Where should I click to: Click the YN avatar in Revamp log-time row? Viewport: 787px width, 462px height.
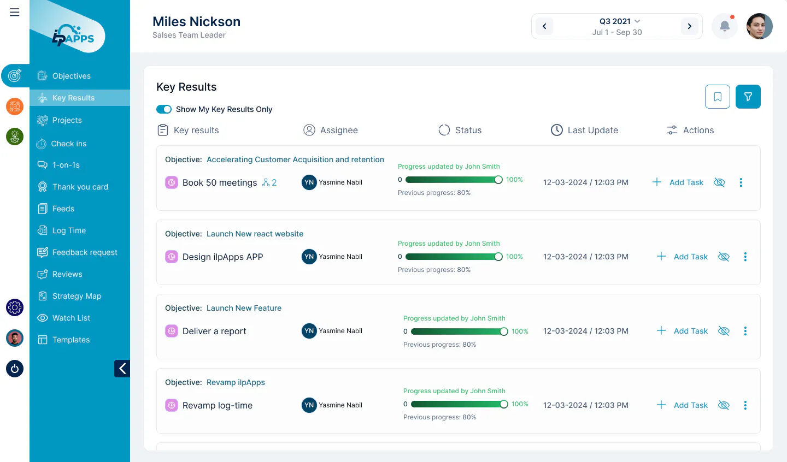309,405
